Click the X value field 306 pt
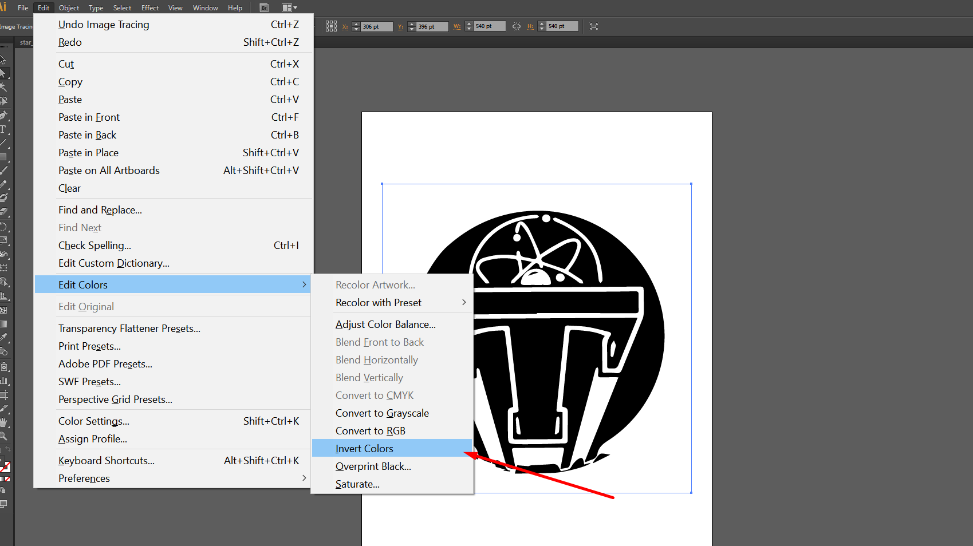 pos(376,26)
